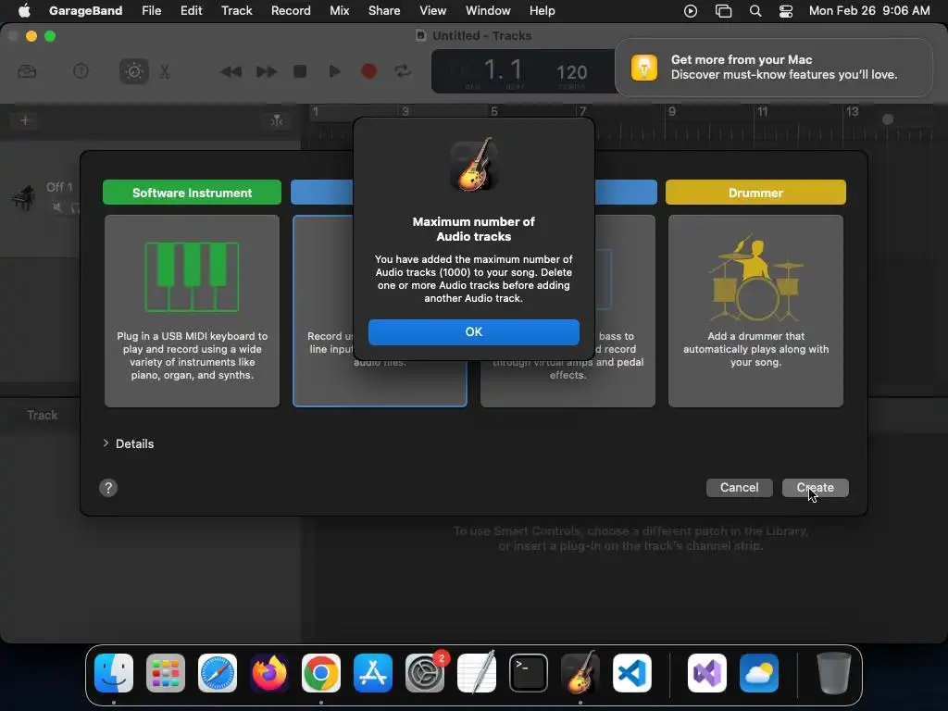The height and width of the screenshot is (711, 948).
Task: Click OK in the maximum tracks alert
Action: (473, 332)
